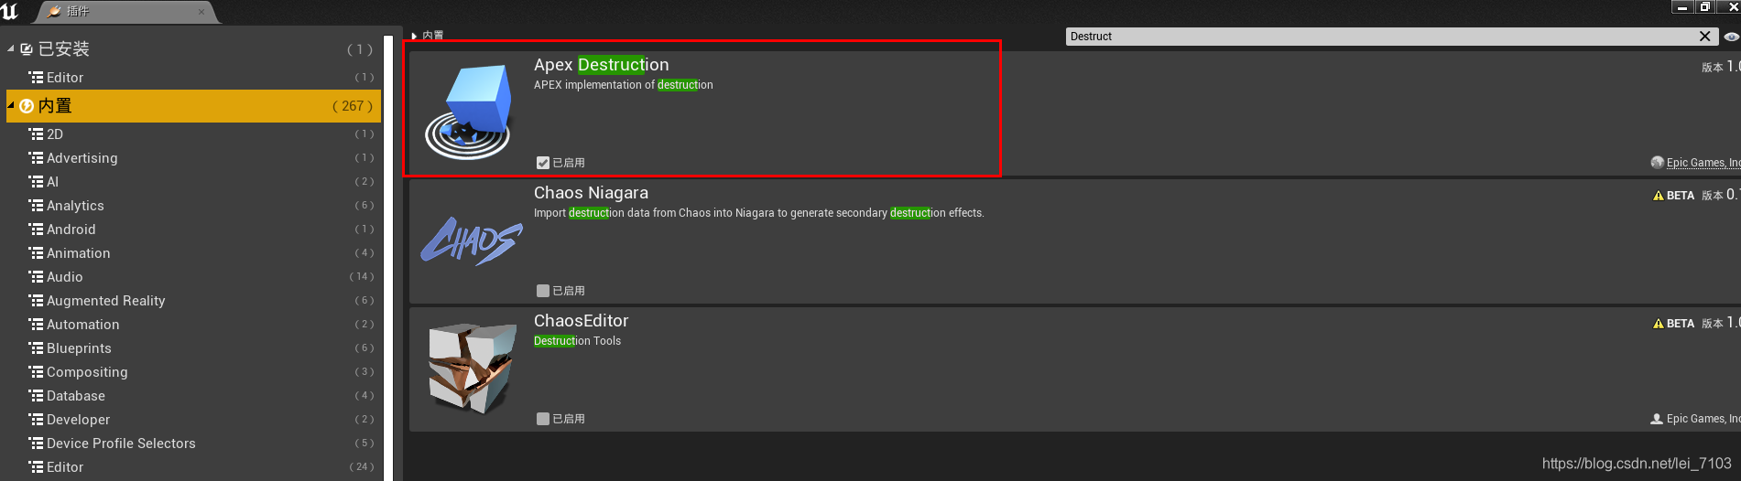Collapse the 已安装 category arrow
This screenshot has width=1741, height=481.
pyautogui.click(x=11, y=48)
